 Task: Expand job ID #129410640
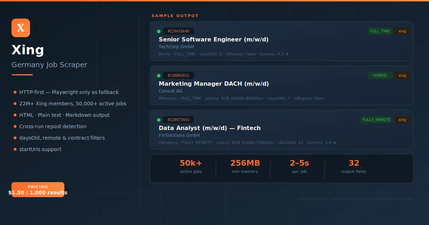click(x=178, y=31)
